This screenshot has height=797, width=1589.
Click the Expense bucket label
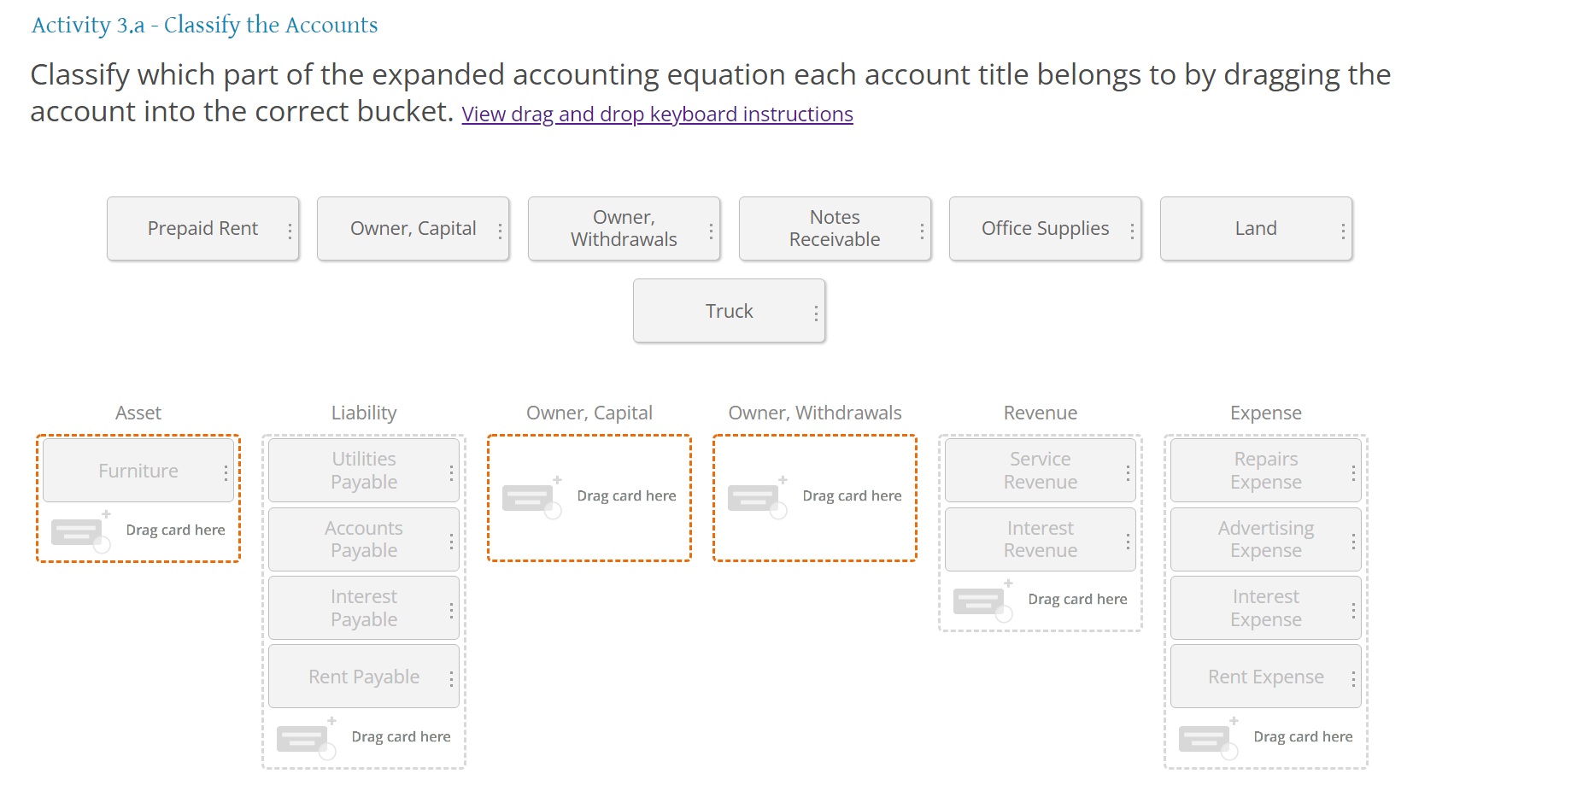coord(1266,413)
